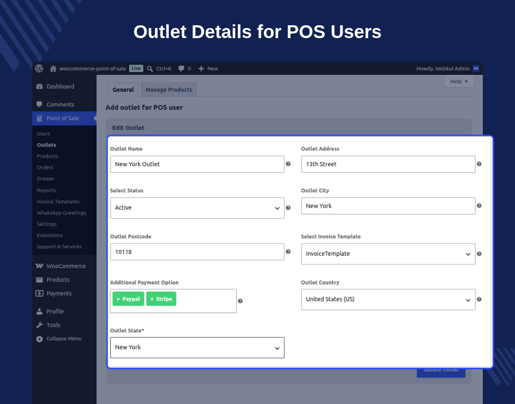Open Reports submenu item
515x404 pixels.
tap(46, 191)
